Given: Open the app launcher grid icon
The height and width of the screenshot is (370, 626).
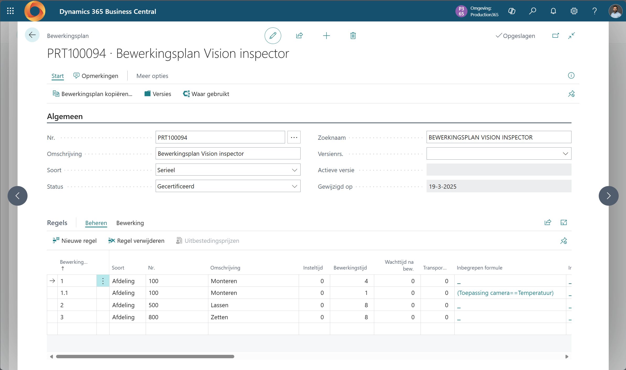Looking at the screenshot, I should [x=10, y=11].
